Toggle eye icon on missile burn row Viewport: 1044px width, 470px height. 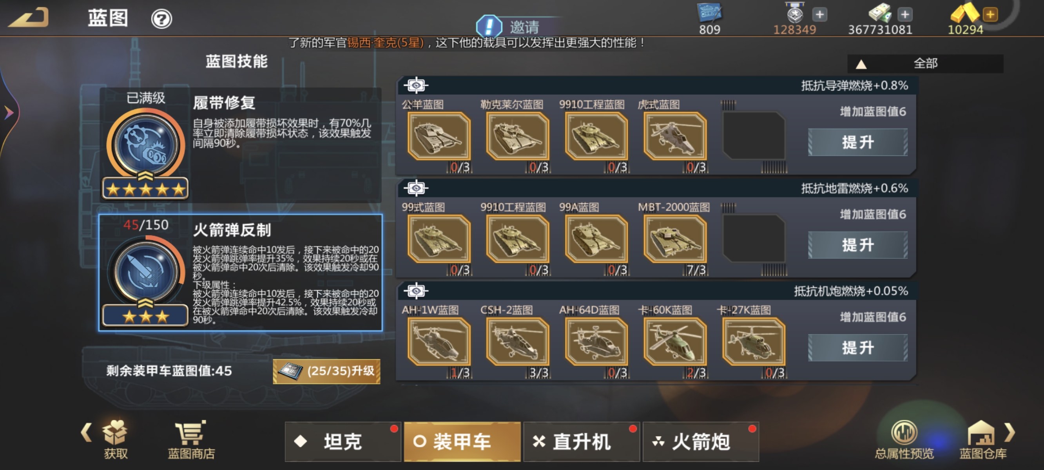(x=416, y=85)
